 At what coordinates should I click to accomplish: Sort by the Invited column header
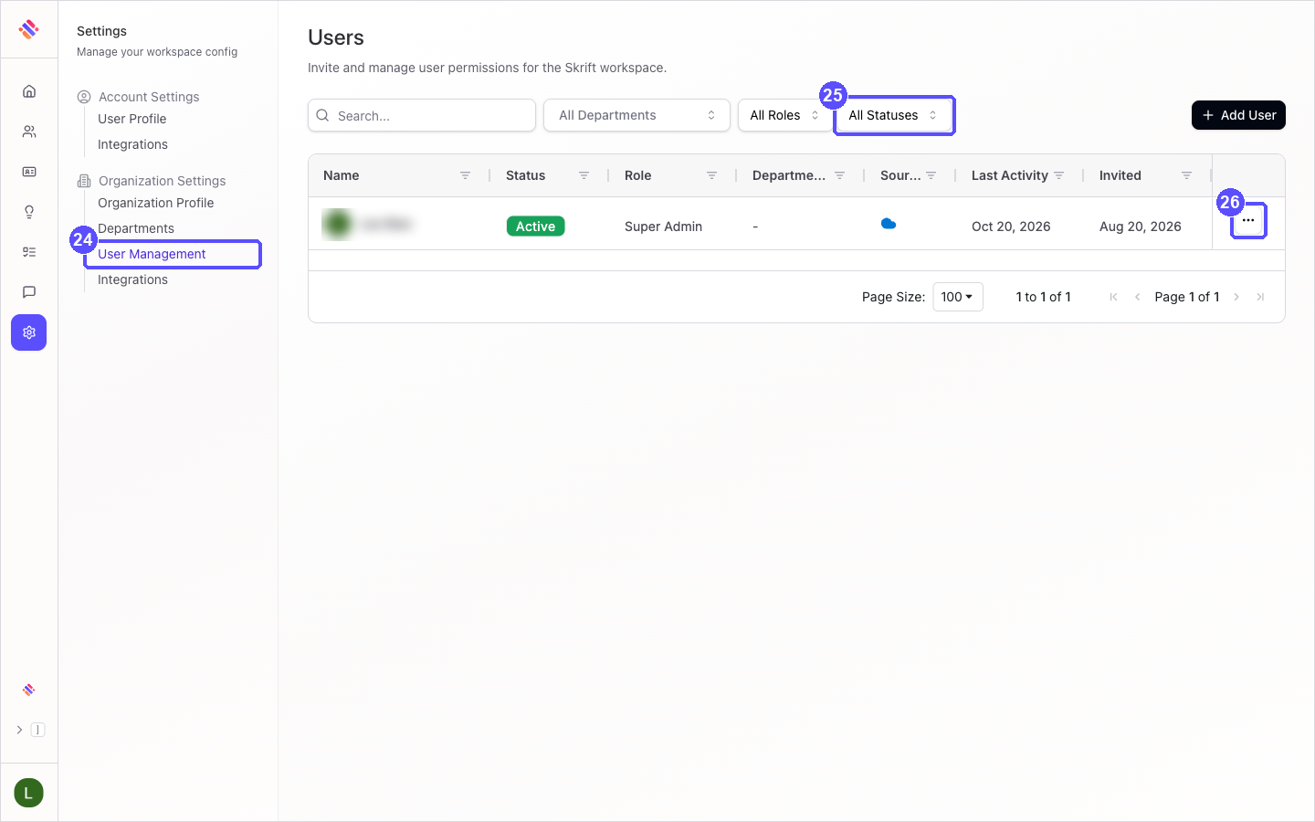1120,175
